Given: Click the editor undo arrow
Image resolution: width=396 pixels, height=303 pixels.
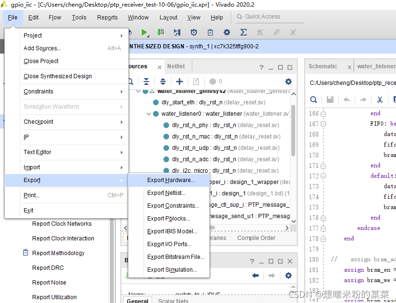Looking at the screenshot, I should click(347, 100).
